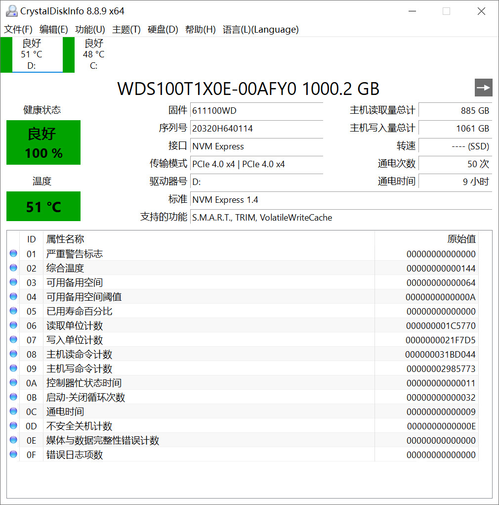Click the supported features field S.M.A.R.T., TRIM
Image resolution: width=499 pixels, height=505 pixels.
tap(341, 218)
